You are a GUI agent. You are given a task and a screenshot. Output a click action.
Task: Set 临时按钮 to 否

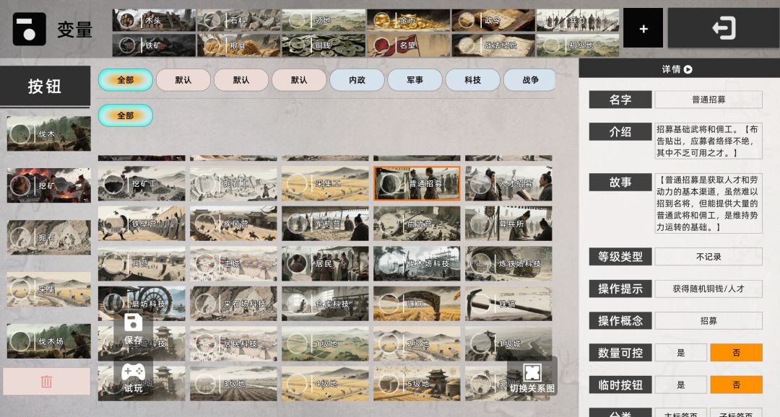(x=736, y=385)
